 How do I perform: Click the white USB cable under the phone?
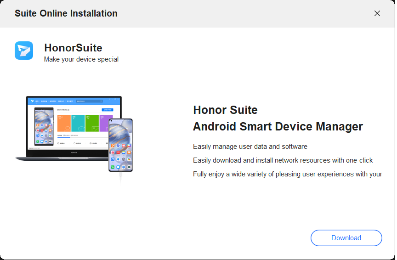click(121, 177)
